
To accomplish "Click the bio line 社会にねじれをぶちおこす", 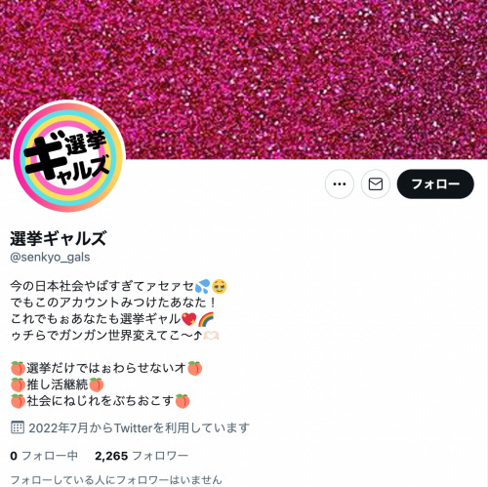I will (100, 401).
